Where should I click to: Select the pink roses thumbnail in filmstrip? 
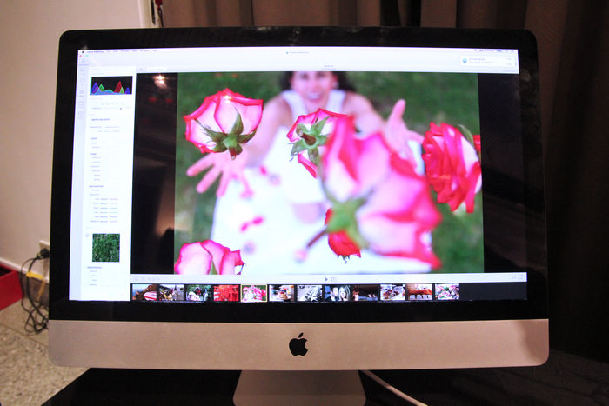[x=254, y=293]
